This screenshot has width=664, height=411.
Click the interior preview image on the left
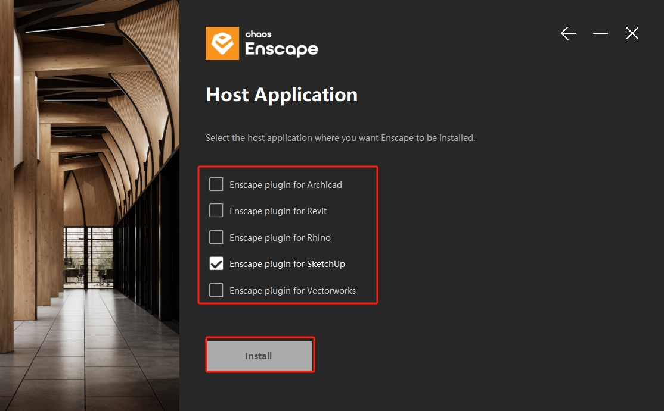(89, 205)
